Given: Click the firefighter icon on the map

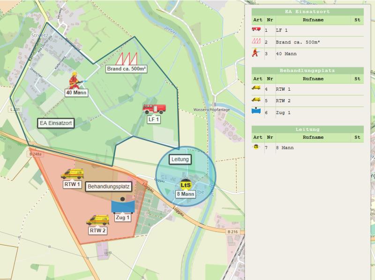Looking at the screenshot, I should pyautogui.click(x=74, y=80).
